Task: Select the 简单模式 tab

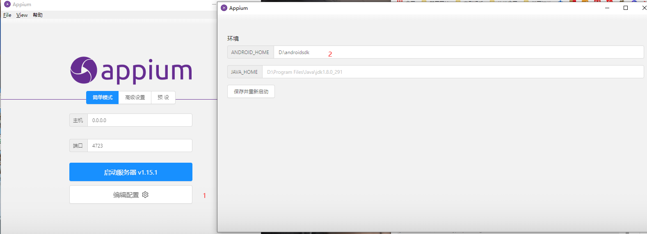Action: (103, 98)
